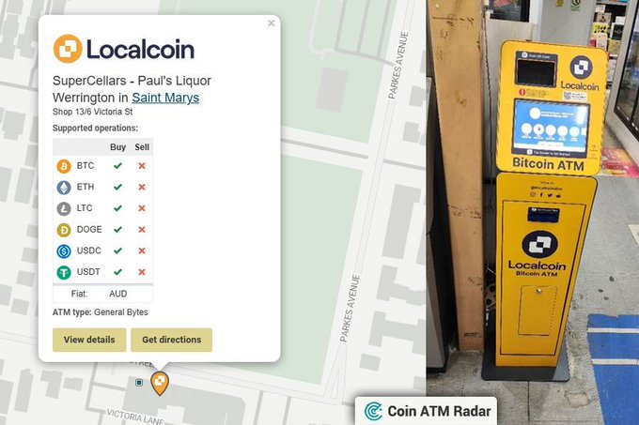Click the small teal square map marker
This screenshot has height=425, width=639.
(x=139, y=382)
